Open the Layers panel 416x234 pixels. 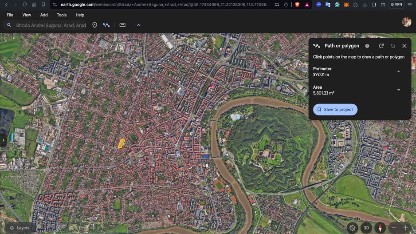click(20, 228)
